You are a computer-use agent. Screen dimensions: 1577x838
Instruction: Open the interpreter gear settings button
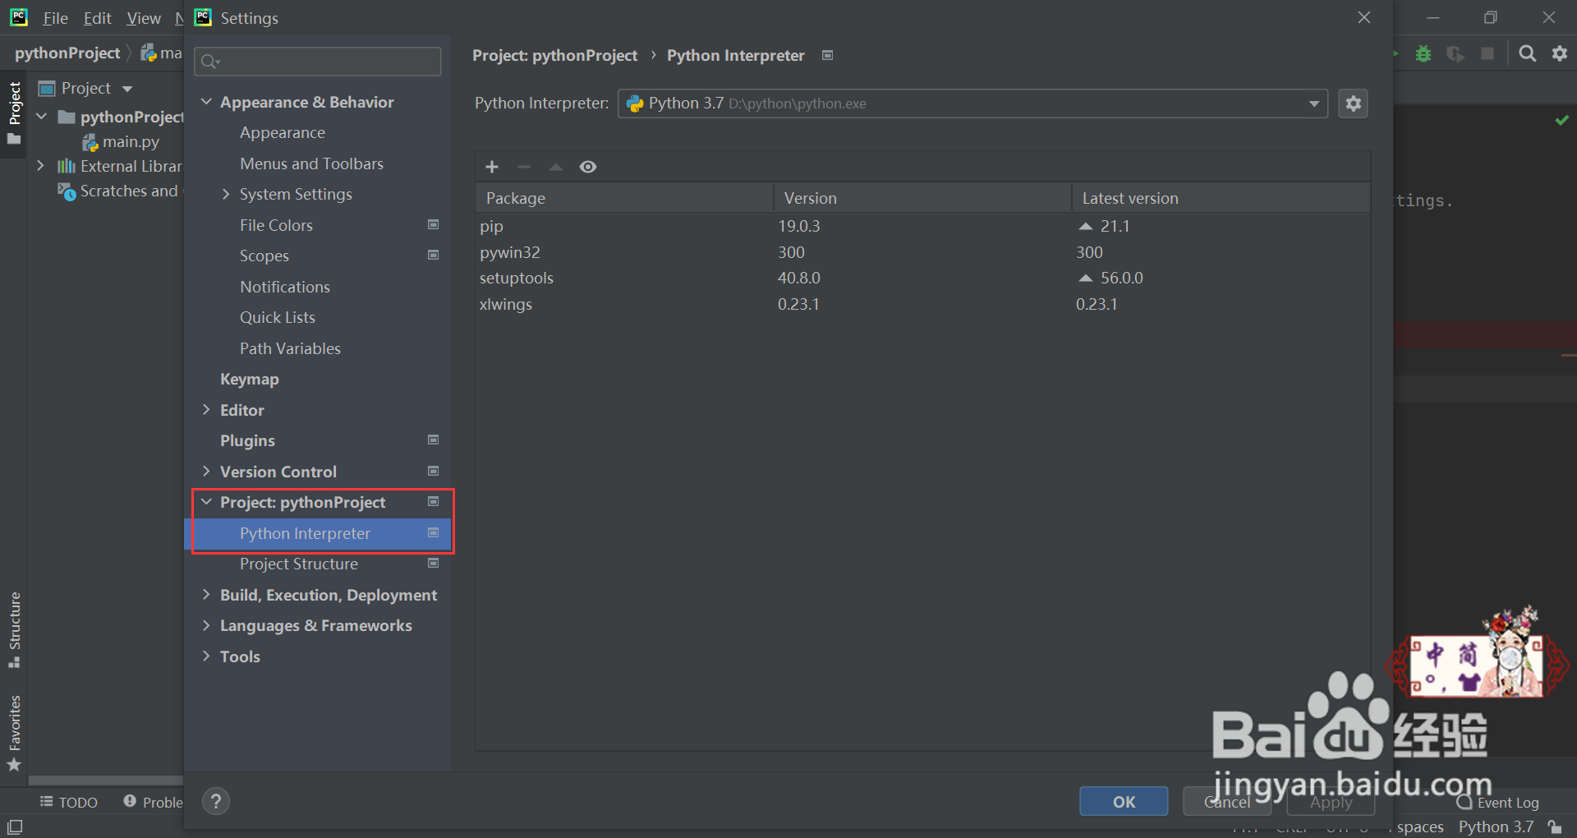click(x=1354, y=104)
